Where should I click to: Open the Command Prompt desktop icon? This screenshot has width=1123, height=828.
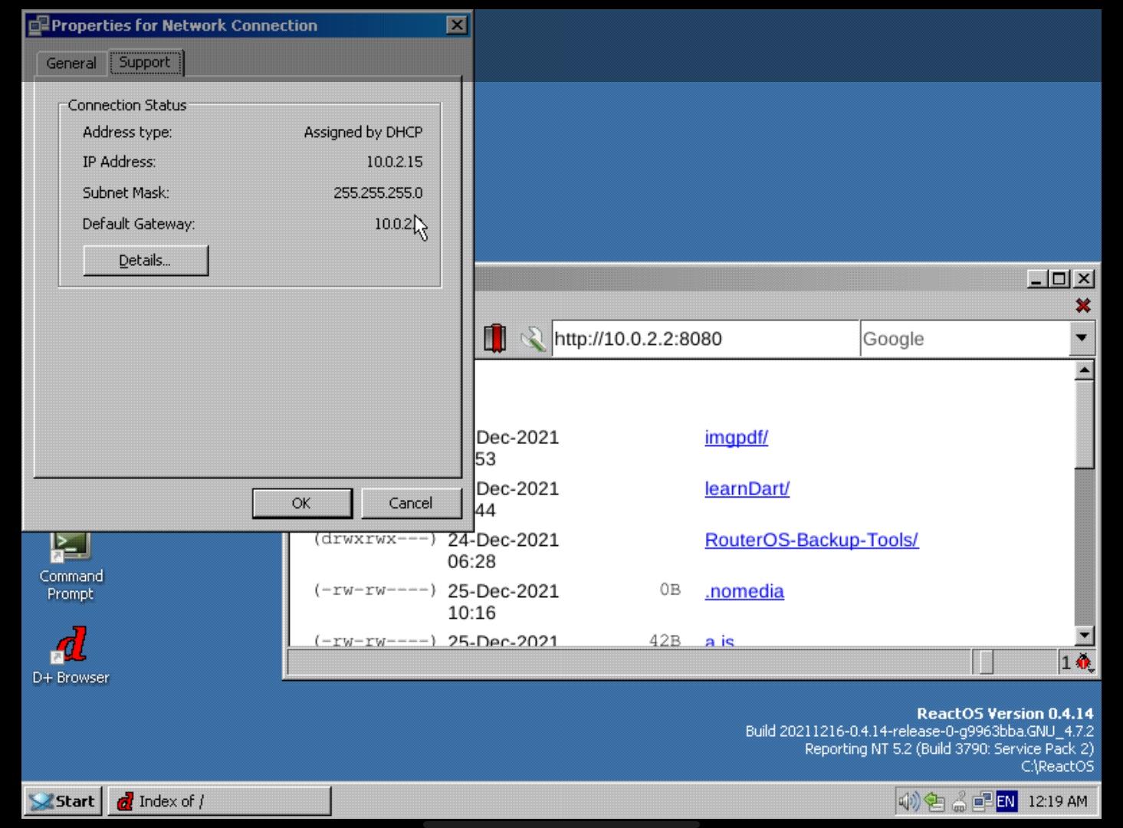coord(70,566)
